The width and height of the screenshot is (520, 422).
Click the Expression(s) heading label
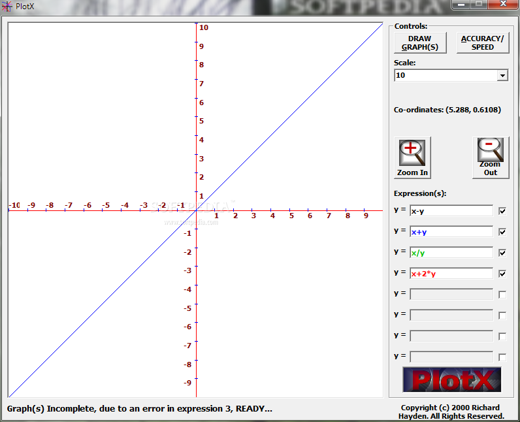(420, 193)
